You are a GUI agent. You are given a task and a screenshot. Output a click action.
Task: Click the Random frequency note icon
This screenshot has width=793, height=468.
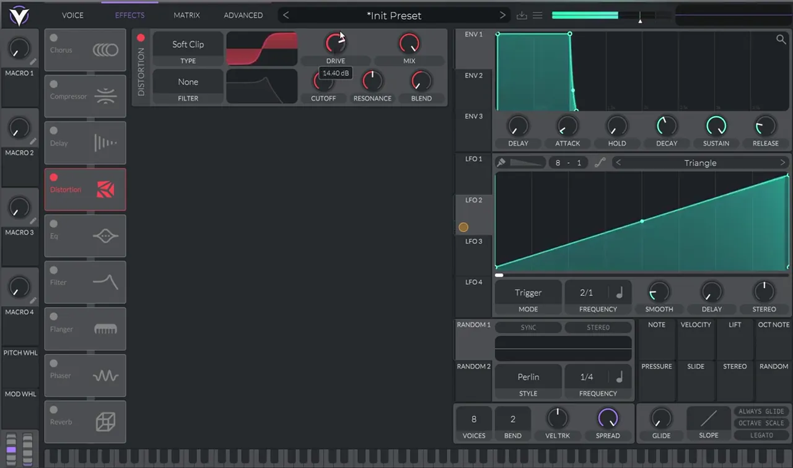tap(619, 377)
